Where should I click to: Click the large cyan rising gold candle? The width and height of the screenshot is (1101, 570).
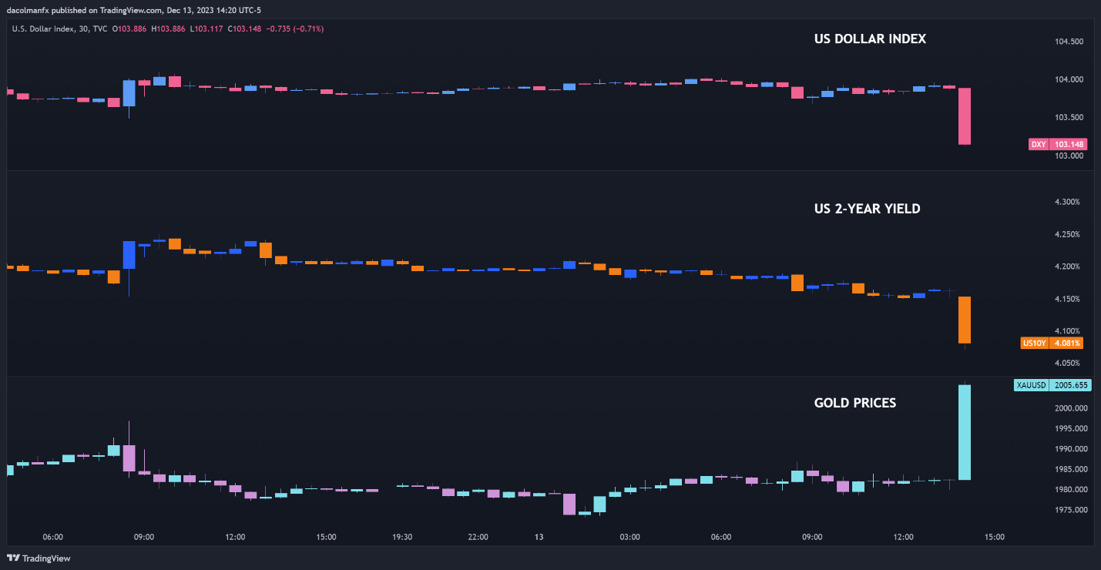coord(964,432)
